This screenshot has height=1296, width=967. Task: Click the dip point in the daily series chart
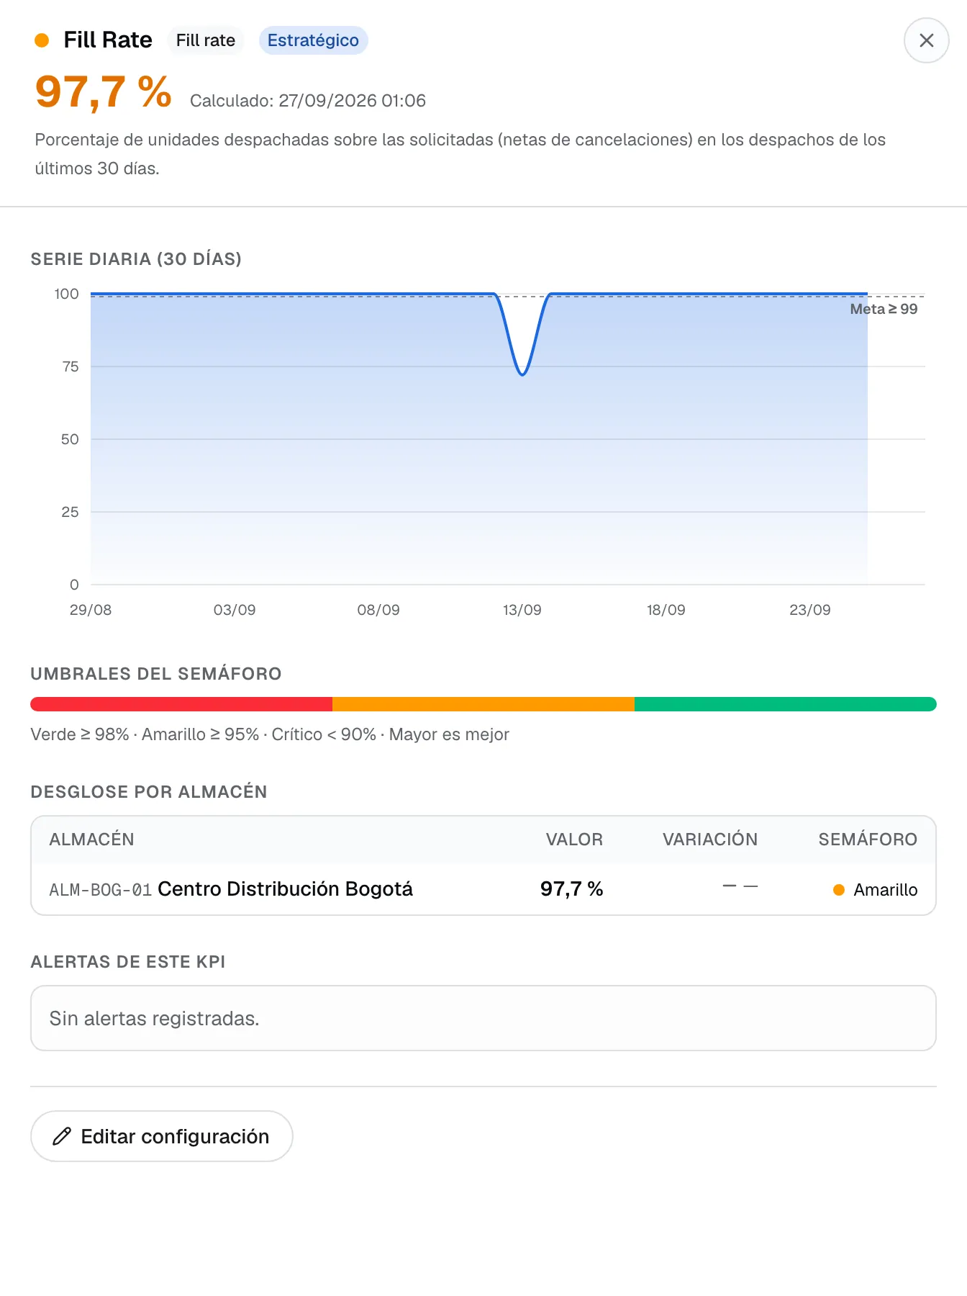click(522, 374)
